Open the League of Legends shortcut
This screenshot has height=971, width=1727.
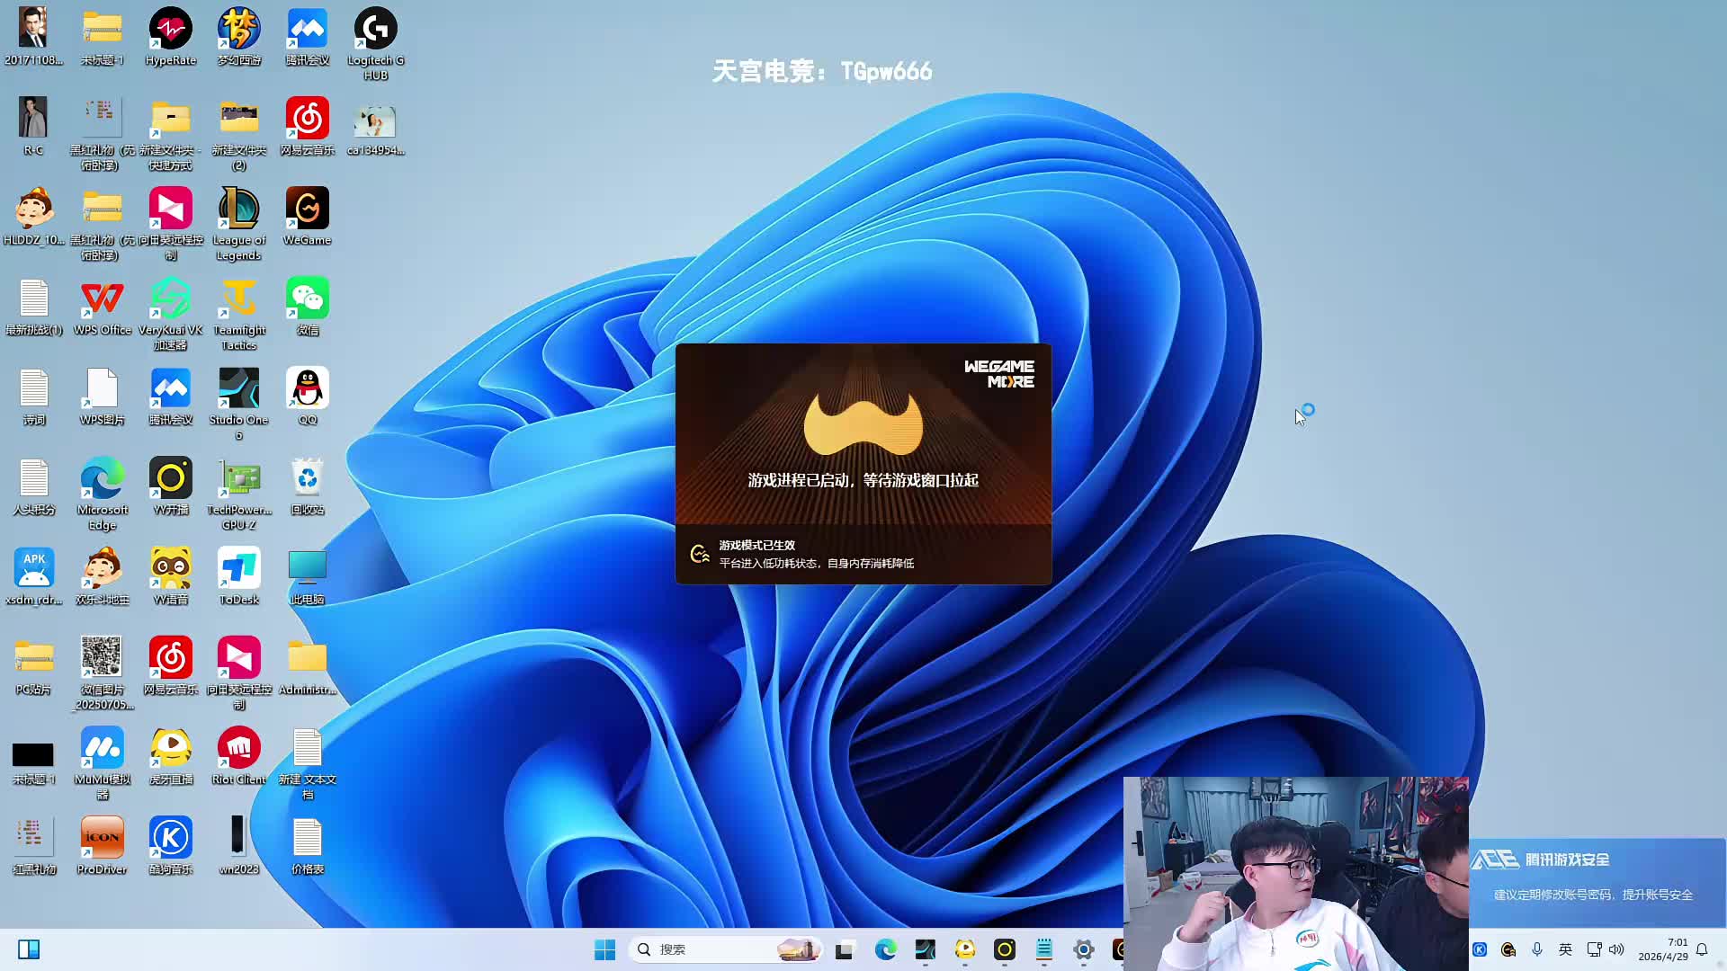[x=238, y=209]
